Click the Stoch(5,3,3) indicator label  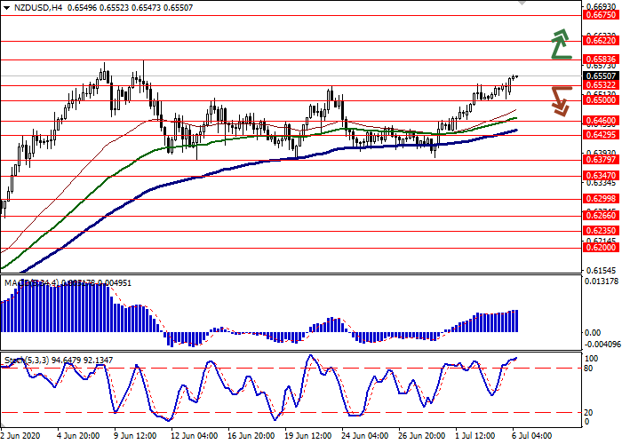coord(27,360)
